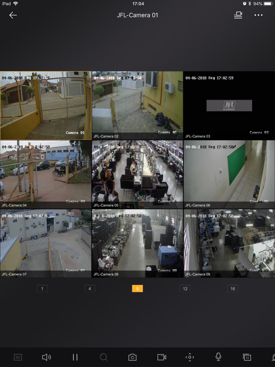The image size is (275, 367).
Task: Select the Camera 01 gate feed
Action: tap(46, 105)
